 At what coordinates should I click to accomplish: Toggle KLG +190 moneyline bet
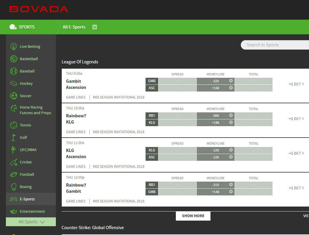(216, 123)
